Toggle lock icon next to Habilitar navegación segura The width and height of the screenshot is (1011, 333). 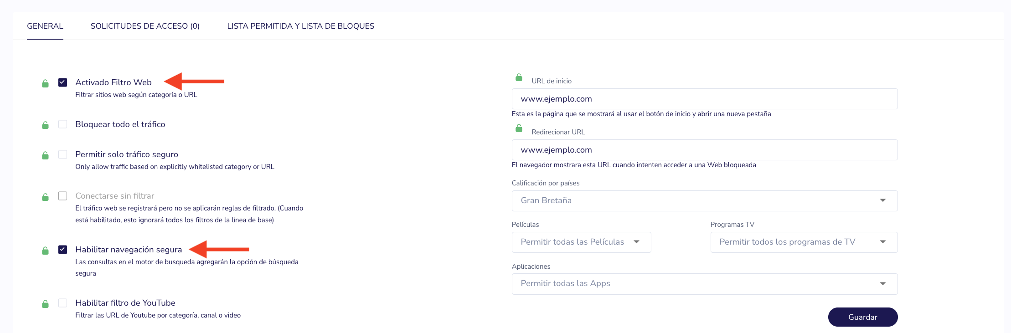[x=45, y=251]
